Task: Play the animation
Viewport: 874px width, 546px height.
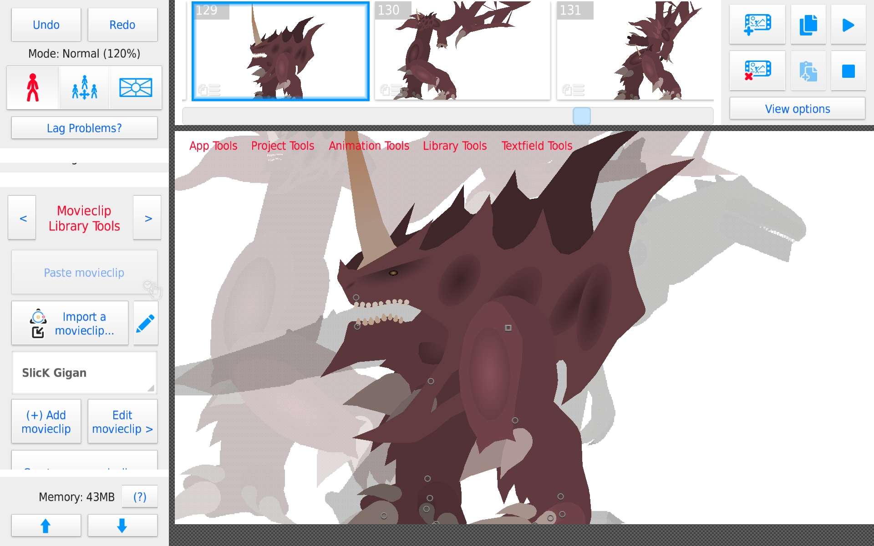Action: click(x=848, y=25)
